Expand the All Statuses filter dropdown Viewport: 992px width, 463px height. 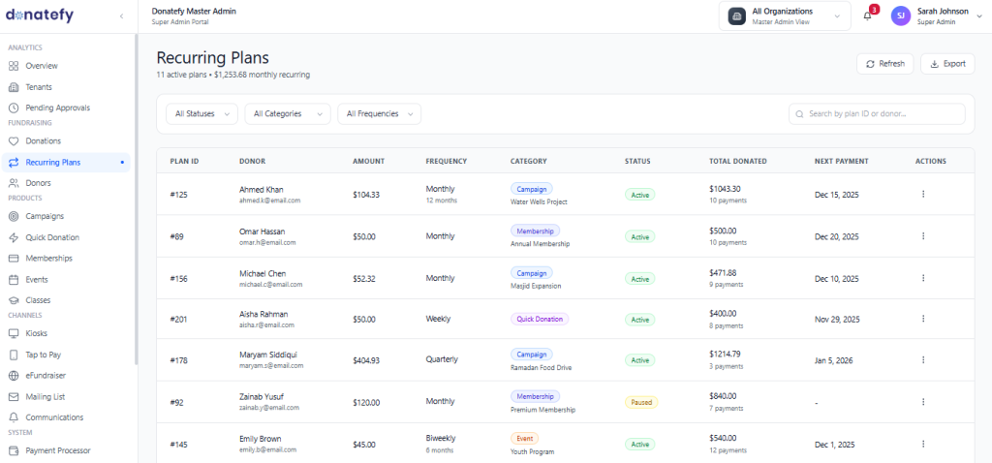pos(201,114)
